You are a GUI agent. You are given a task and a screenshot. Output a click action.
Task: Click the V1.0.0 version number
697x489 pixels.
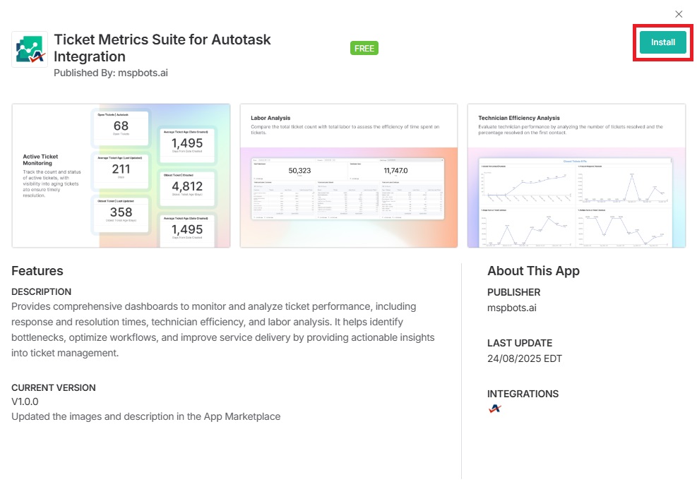tap(25, 402)
